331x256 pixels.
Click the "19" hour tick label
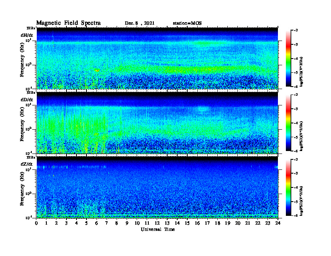pyautogui.click(x=227, y=223)
